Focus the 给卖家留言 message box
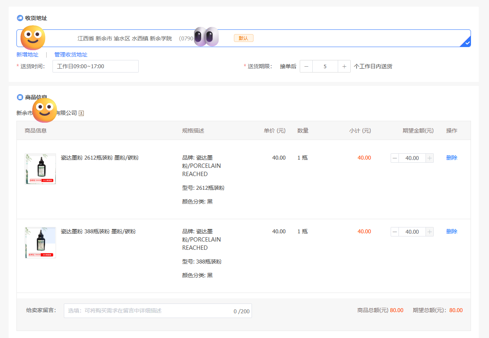 pos(158,311)
